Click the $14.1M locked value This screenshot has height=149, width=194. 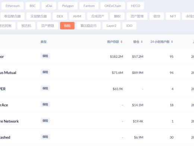(138, 105)
